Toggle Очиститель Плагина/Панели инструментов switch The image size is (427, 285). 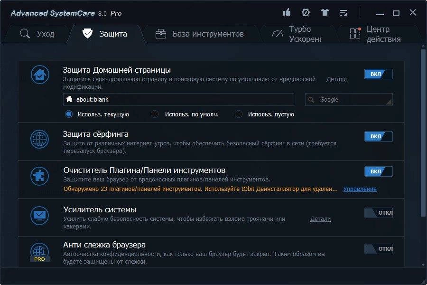pos(379,171)
